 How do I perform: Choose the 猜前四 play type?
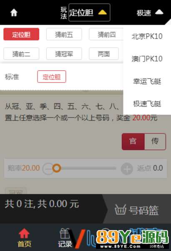pyautogui.click(x=106, y=34)
